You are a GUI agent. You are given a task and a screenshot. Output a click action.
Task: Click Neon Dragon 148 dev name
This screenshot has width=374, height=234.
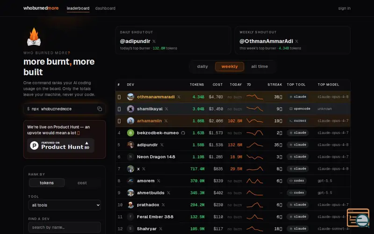pyautogui.click(x=156, y=157)
